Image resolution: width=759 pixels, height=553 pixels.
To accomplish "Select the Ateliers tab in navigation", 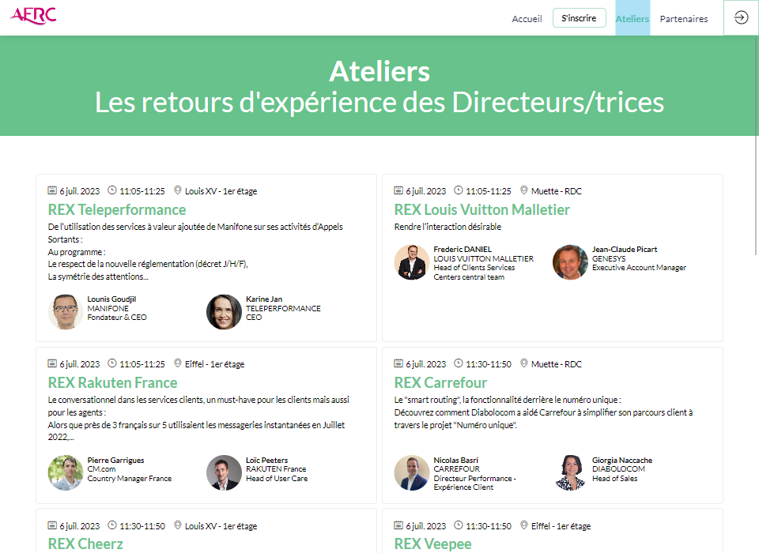I will [632, 18].
